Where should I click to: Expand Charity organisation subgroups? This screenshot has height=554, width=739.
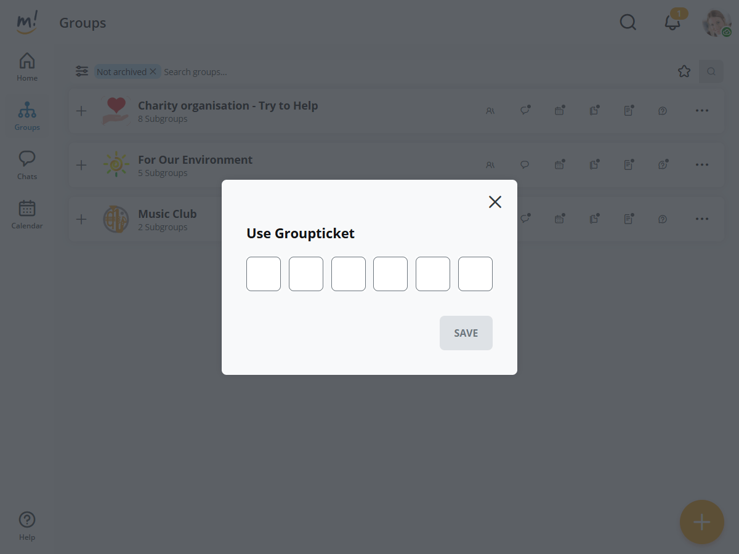point(81,111)
